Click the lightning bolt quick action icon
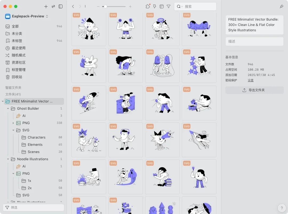The height and width of the screenshot is (214, 288). click(155, 6)
